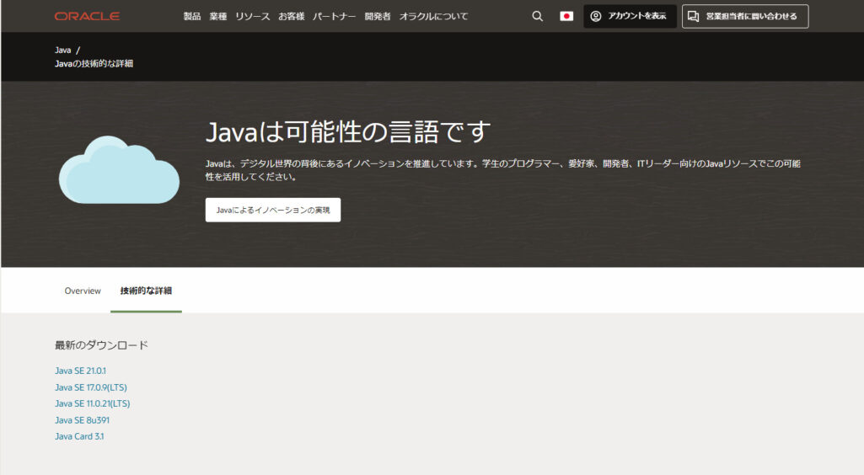Open Java SE 11.0.21(LTS) link

[x=93, y=403]
